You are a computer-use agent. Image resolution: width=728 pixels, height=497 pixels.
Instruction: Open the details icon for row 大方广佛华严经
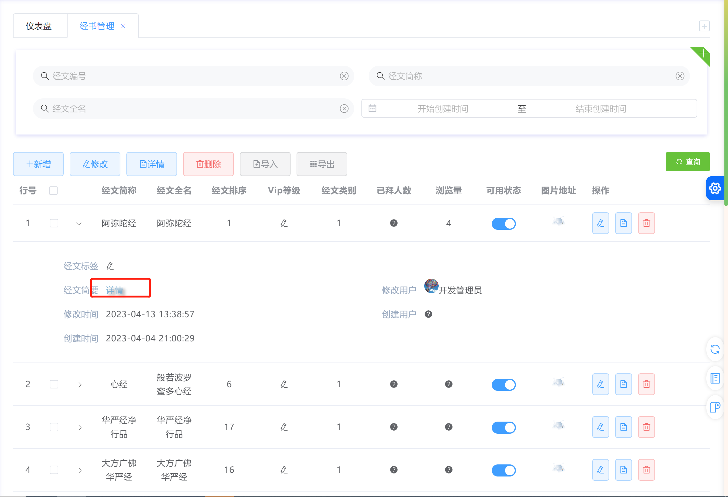(623, 470)
